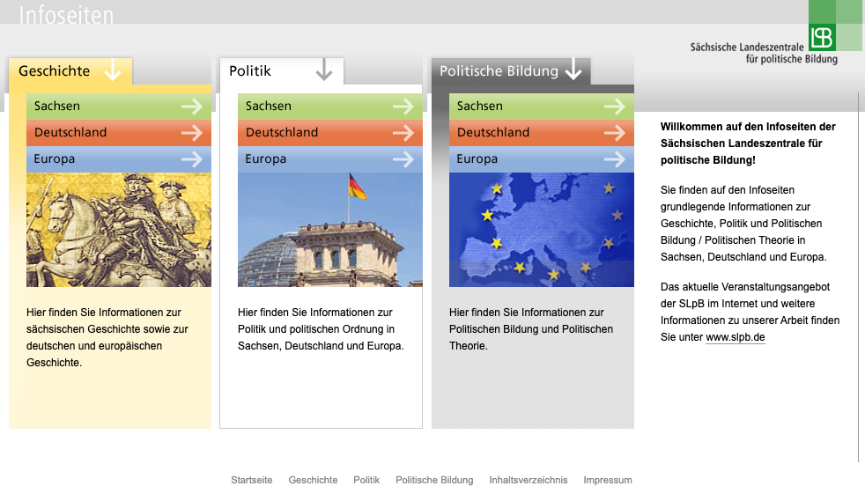This screenshot has height=486, width=865.
Task: Open Europa under the Geschichte column
Action: [x=55, y=159]
